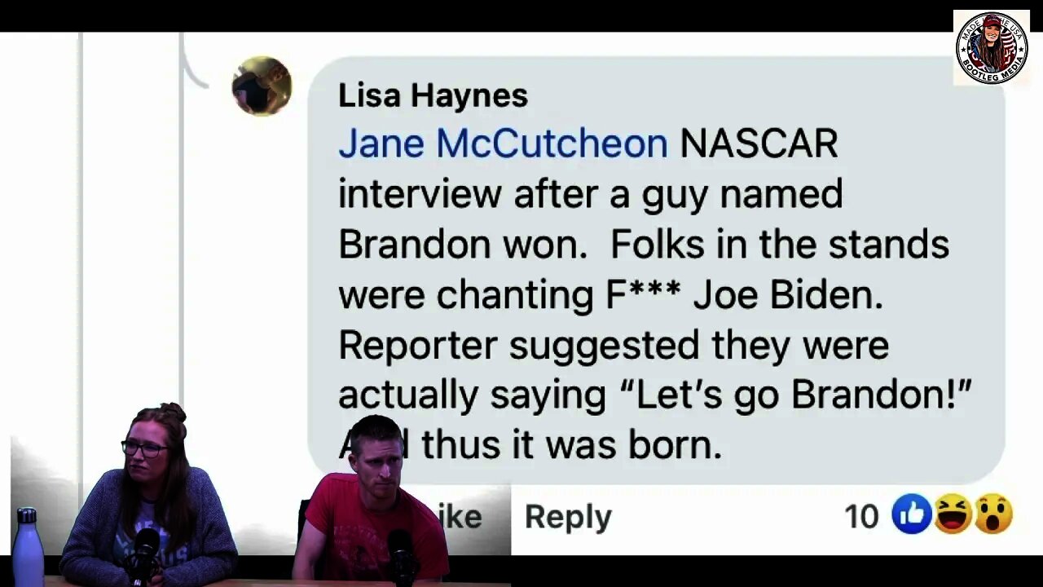Click the gray comment bubble body
The height and width of the screenshot is (587, 1043).
(656, 269)
